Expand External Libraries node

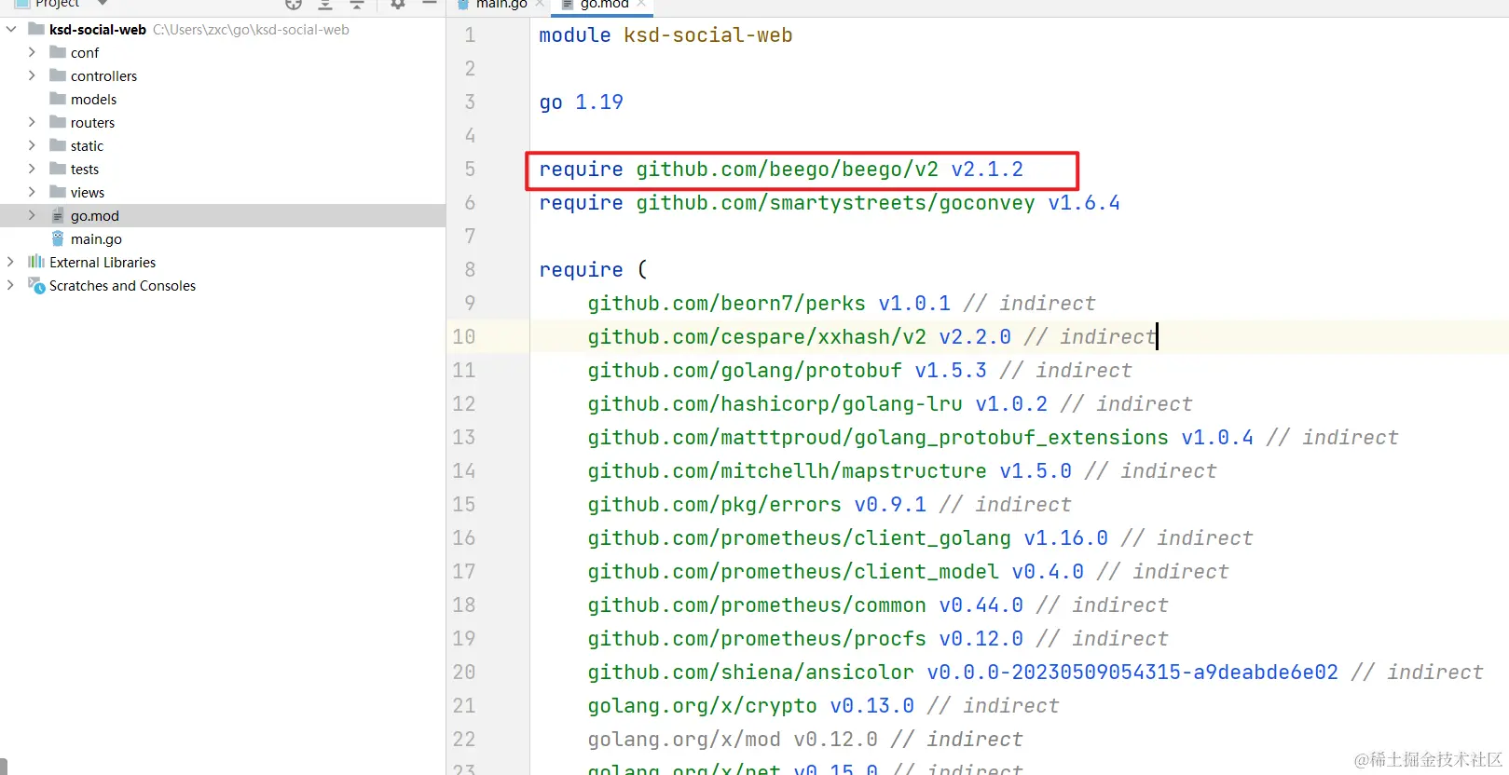(11, 262)
